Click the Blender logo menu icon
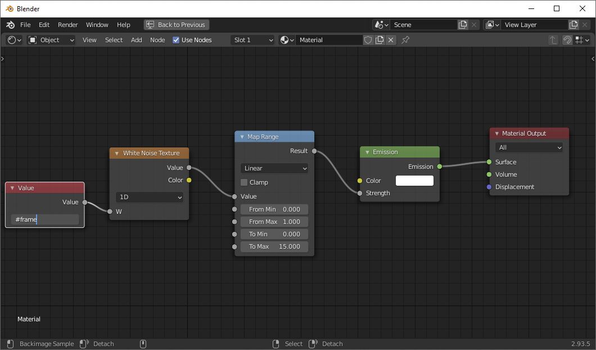 click(x=10, y=25)
